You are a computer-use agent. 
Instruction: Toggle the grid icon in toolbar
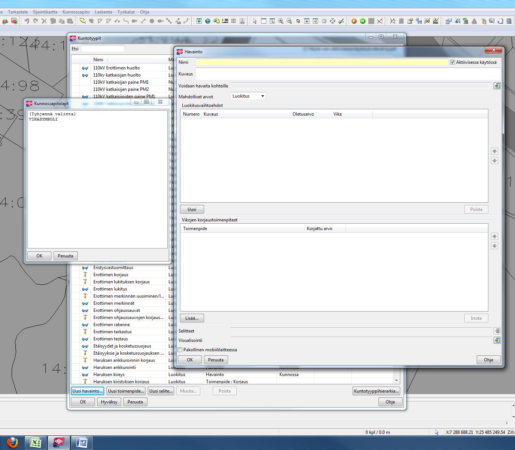coord(233,21)
